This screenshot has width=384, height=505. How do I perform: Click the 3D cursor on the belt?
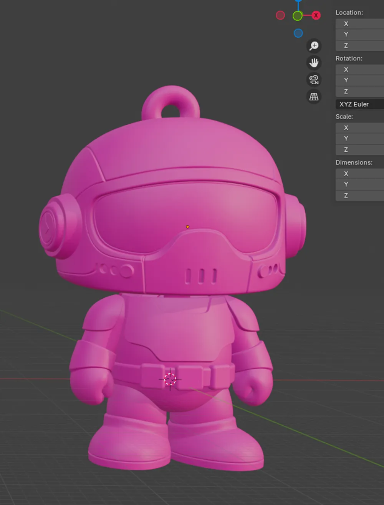pos(170,380)
